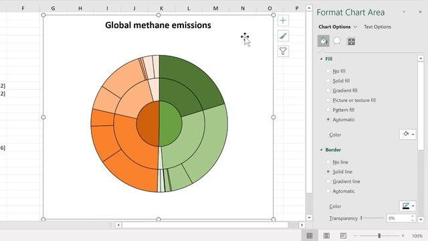The width and height of the screenshot is (428, 241).
Task: Select the dark orange center half circle
Action: [148, 123]
